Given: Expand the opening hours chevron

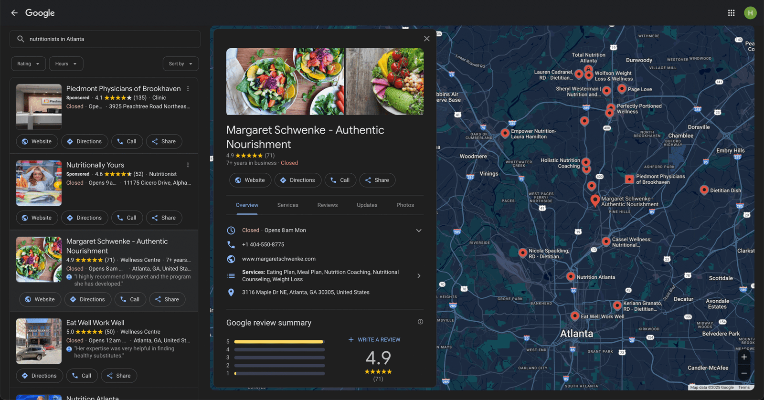Looking at the screenshot, I should (419, 230).
